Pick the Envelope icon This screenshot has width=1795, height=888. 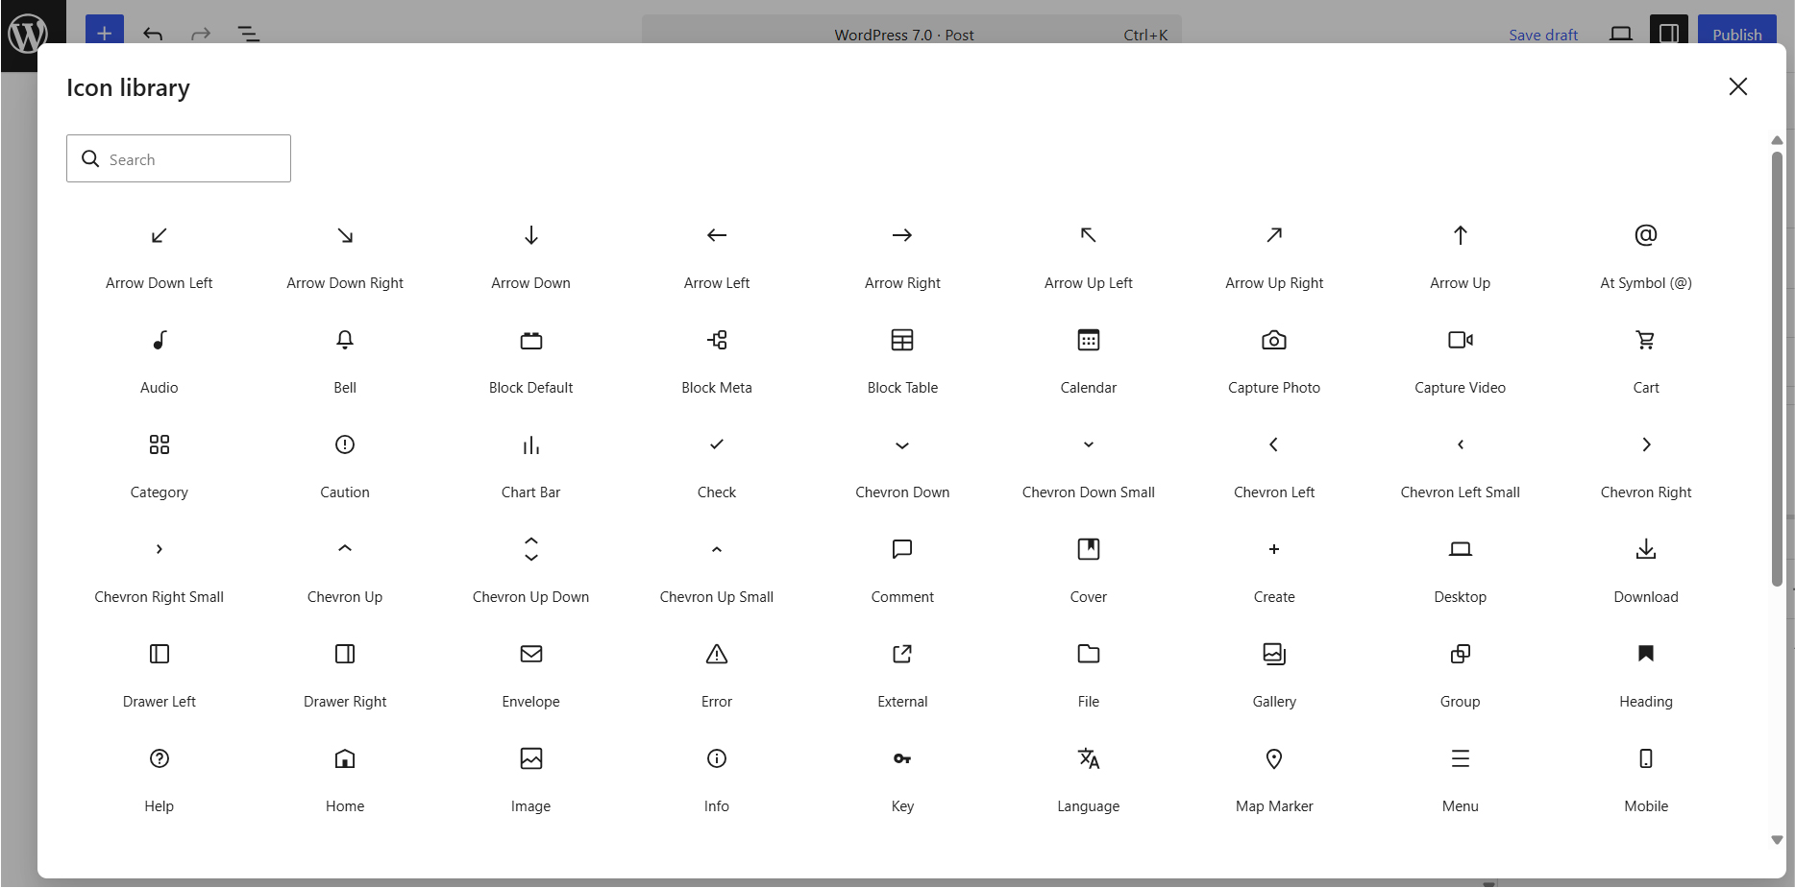531,654
